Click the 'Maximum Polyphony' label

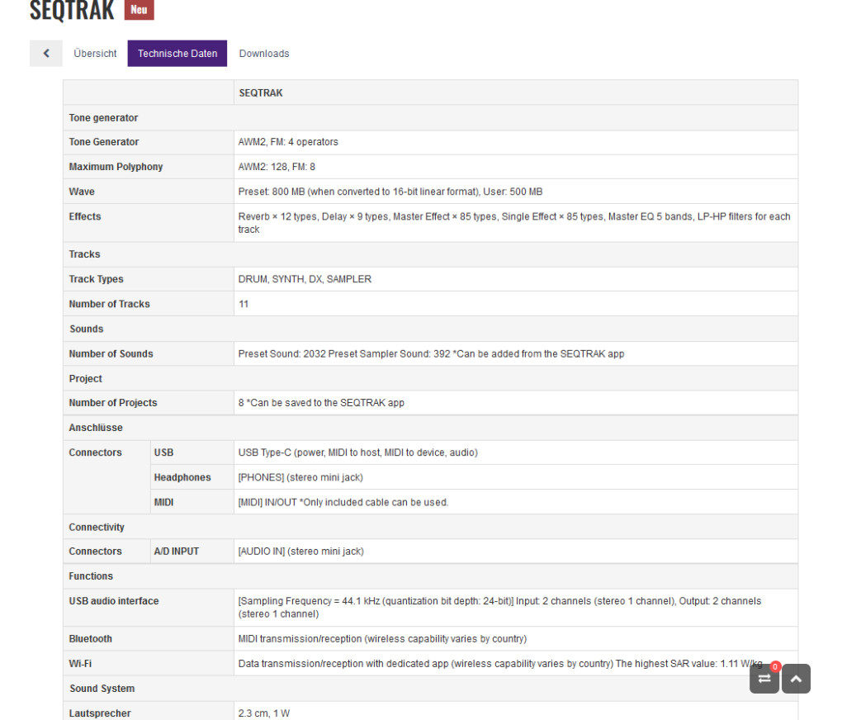point(116,167)
